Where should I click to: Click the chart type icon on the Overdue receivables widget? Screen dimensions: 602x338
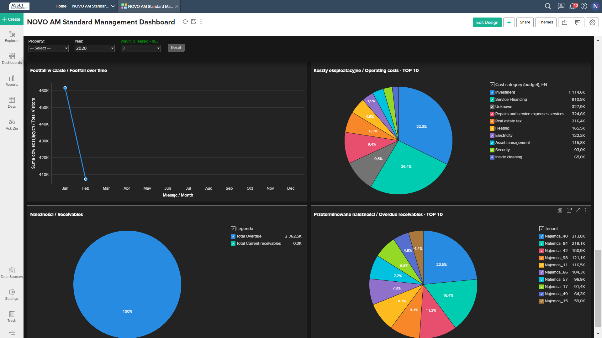coord(560,210)
